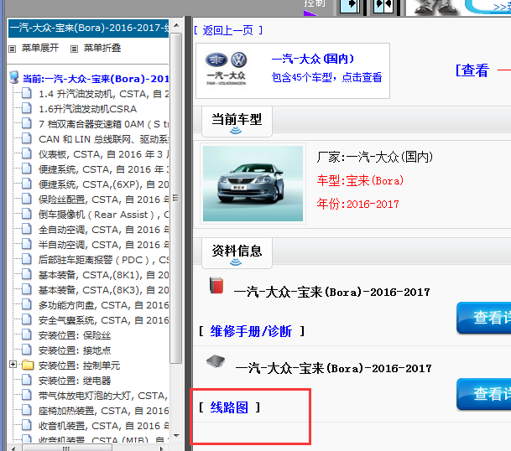Click the computer icon beside 当前:一汽-大众-宝来
The image size is (511, 451).
(14, 77)
